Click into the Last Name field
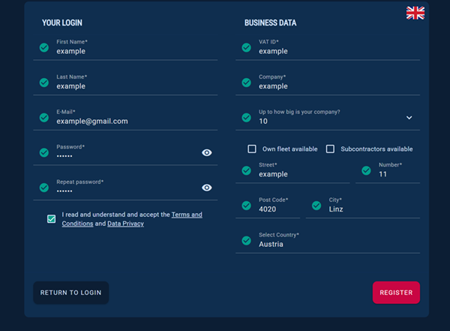Viewport: 450px width, 331px height. click(135, 86)
